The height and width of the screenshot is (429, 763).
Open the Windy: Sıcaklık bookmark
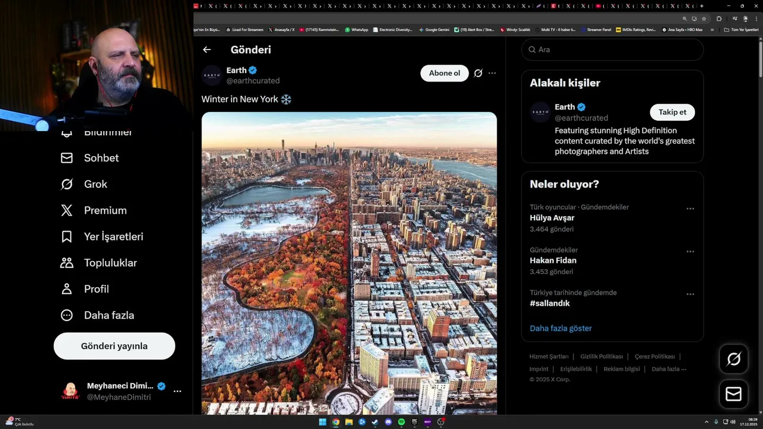point(516,29)
